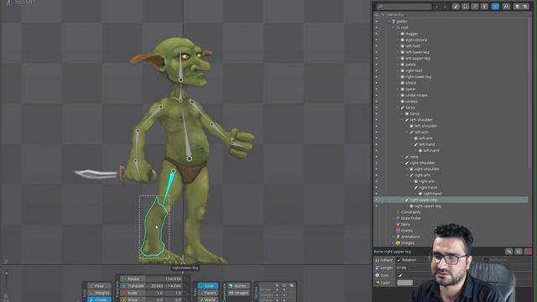This screenshot has height=302, width=537.
Task: Activate the Translate transform tool
Action: [x=133, y=286]
